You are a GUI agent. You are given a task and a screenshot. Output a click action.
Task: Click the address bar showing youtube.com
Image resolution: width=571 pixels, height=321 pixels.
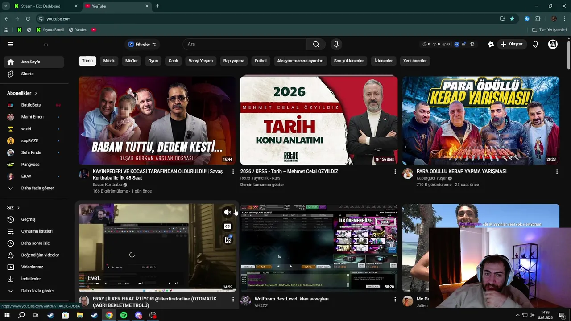pos(268,19)
